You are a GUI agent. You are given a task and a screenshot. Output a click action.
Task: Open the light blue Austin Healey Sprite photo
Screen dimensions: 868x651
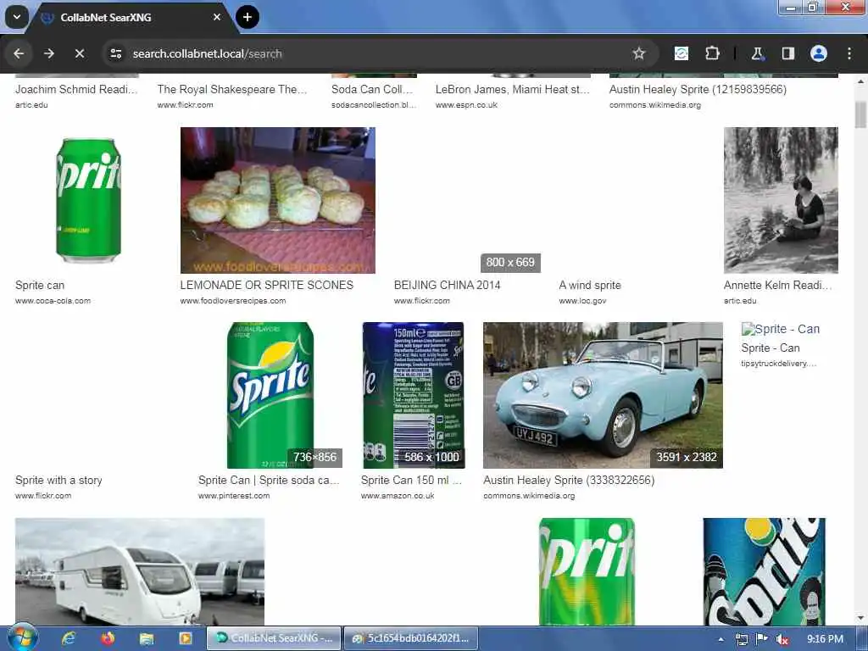tap(603, 395)
